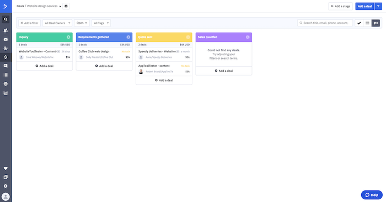Open the Open status dropdown
This screenshot has width=386, height=202.
coord(82,23)
